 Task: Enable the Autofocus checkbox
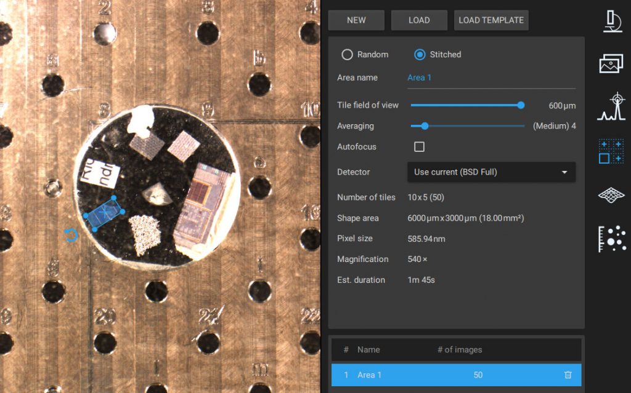(x=419, y=146)
